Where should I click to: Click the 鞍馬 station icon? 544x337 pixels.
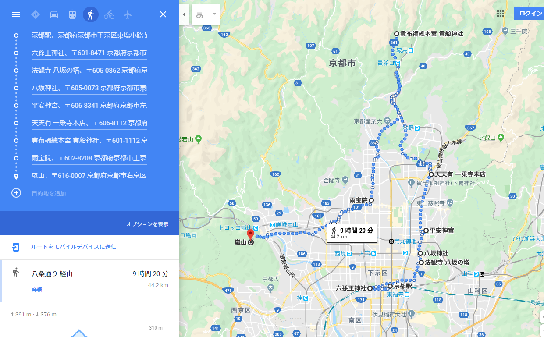(412, 50)
